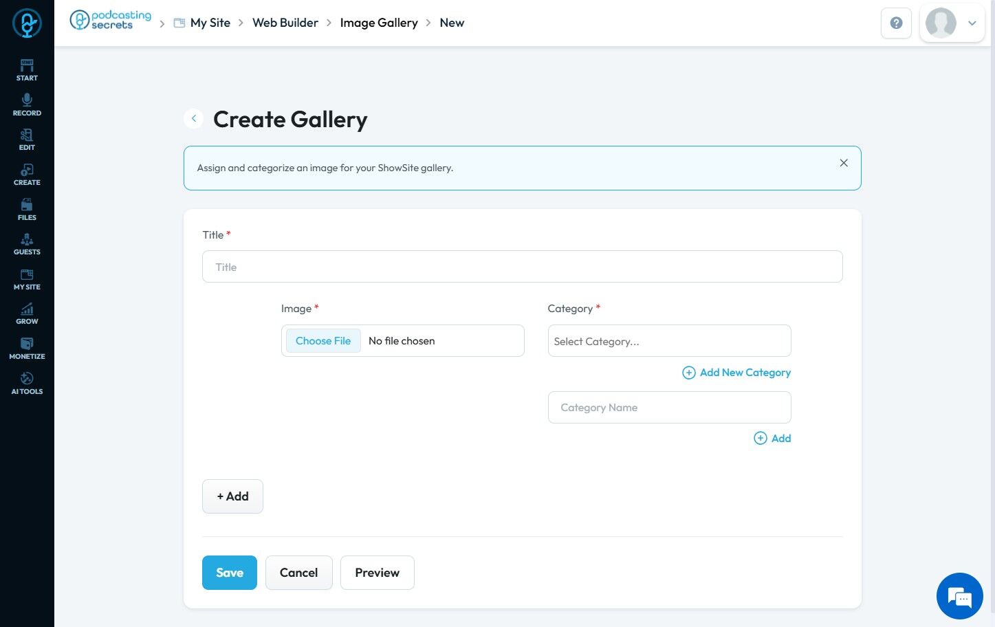Open the Grow analytics icon
This screenshot has height=627, width=995.
click(27, 313)
